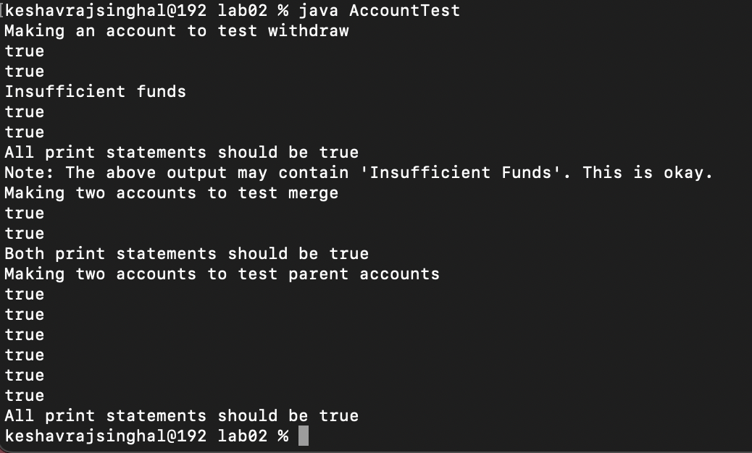Click the 'true' right below the merge test heading

coord(25,213)
